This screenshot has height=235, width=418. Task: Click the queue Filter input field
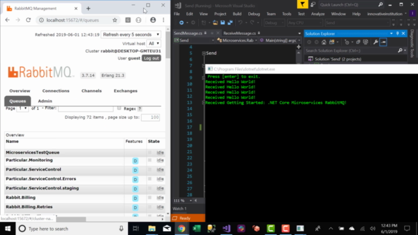pyautogui.click(x=86, y=108)
